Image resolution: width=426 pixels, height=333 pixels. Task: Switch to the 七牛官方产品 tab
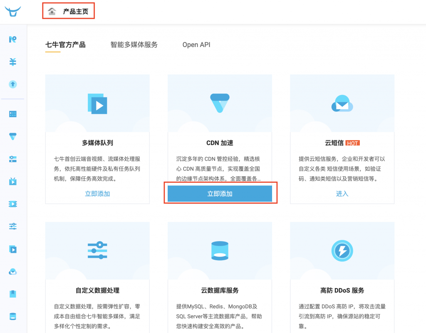point(65,45)
